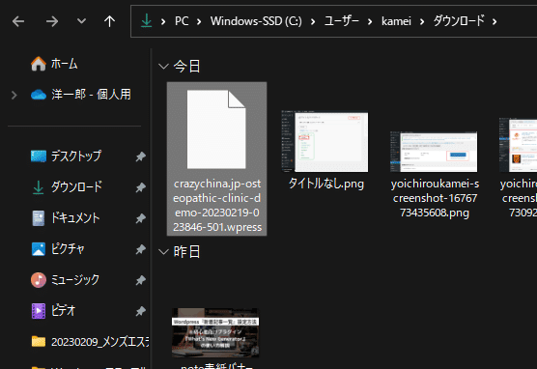Image resolution: width=537 pixels, height=369 pixels.
Task: Click the green download icon in address bar
Action: coord(146,21)
